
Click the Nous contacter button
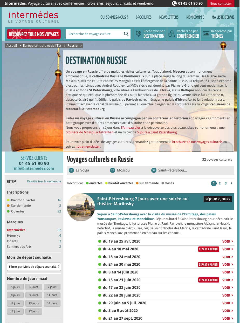(x=221, y=3)
